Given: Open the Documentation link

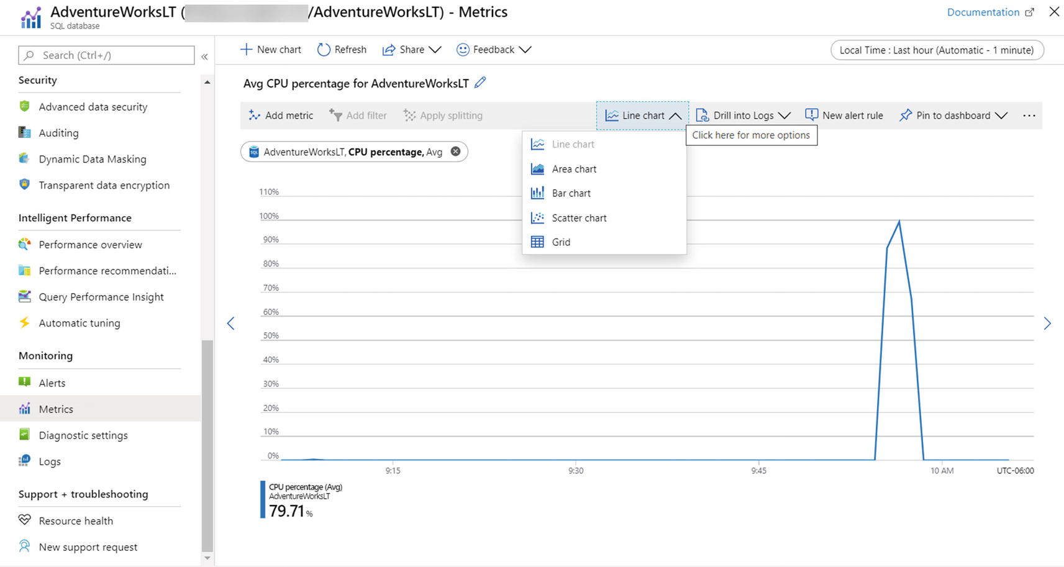Looking at the screenshot, I should 990,12.
